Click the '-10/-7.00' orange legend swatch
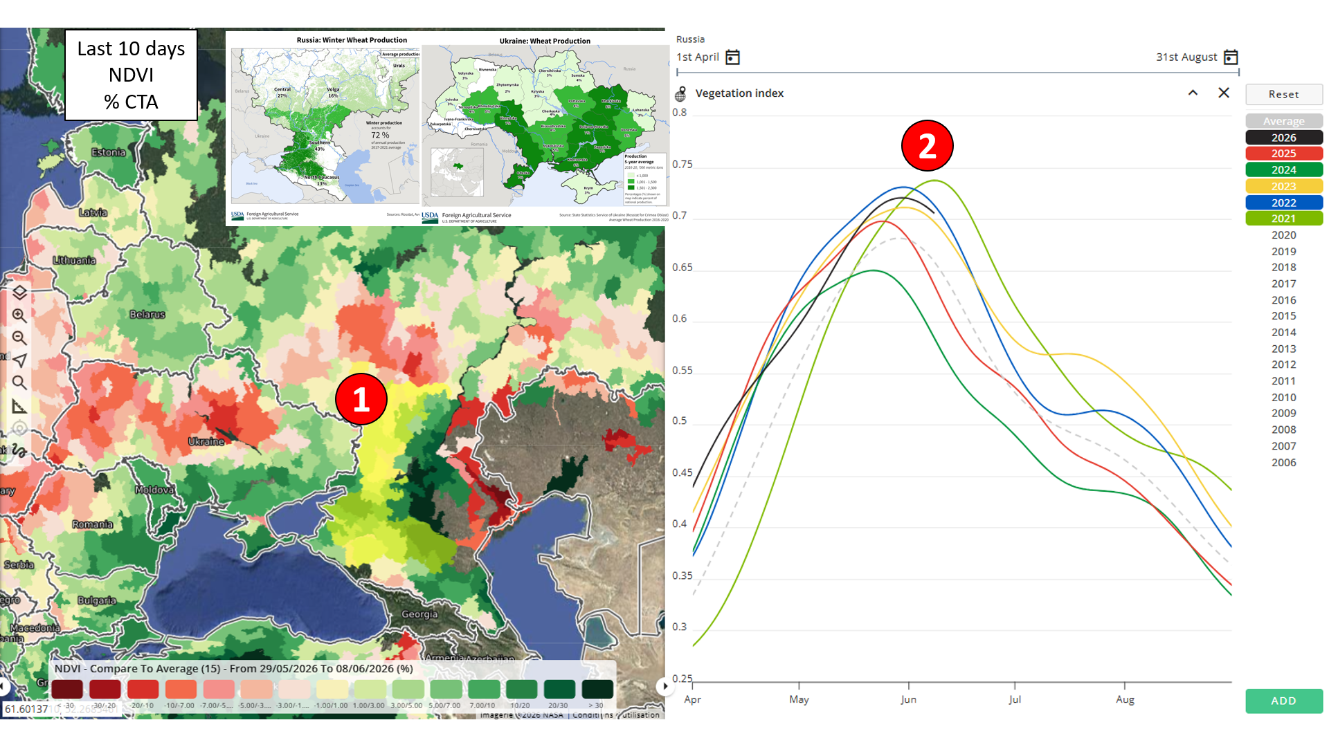The height and width of the screenshot is (747, 1329). click(181, 689)
